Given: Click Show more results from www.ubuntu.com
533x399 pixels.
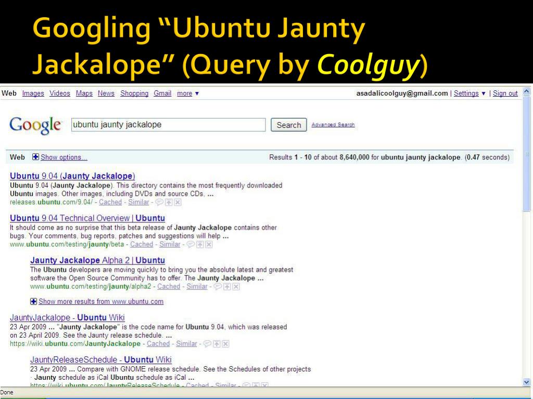Looking at the screenshot, I should [101, 301].
